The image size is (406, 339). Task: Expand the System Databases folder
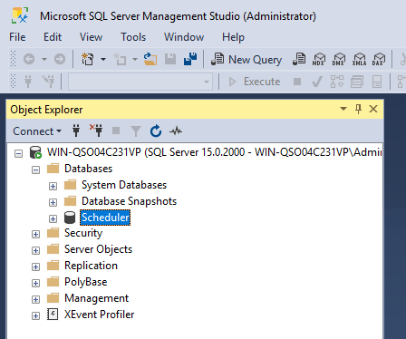coord(53,186)
